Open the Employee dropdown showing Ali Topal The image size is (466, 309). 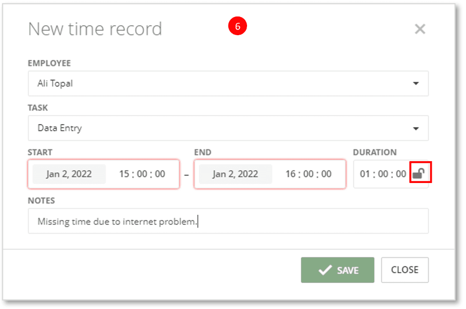(228, 83)
